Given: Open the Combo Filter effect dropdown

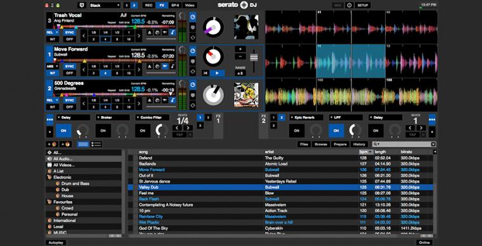Looking at the screenshot, I should [x=152, y=118].
